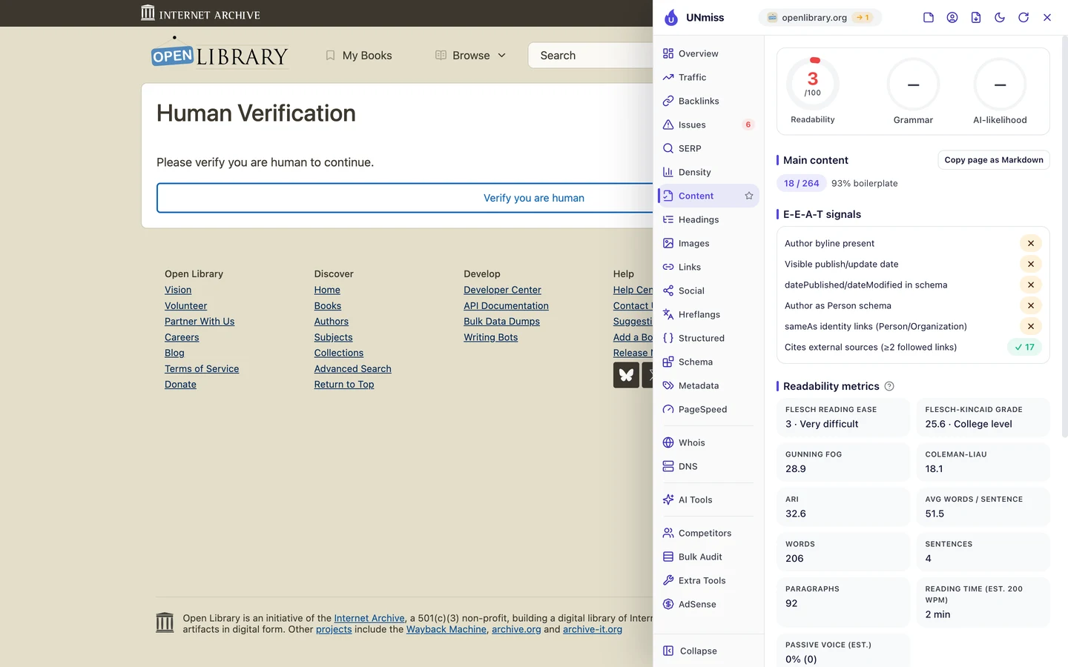Click the UNmiss flame logo icon
1068x667 pixels.
[x=671, y=18]
